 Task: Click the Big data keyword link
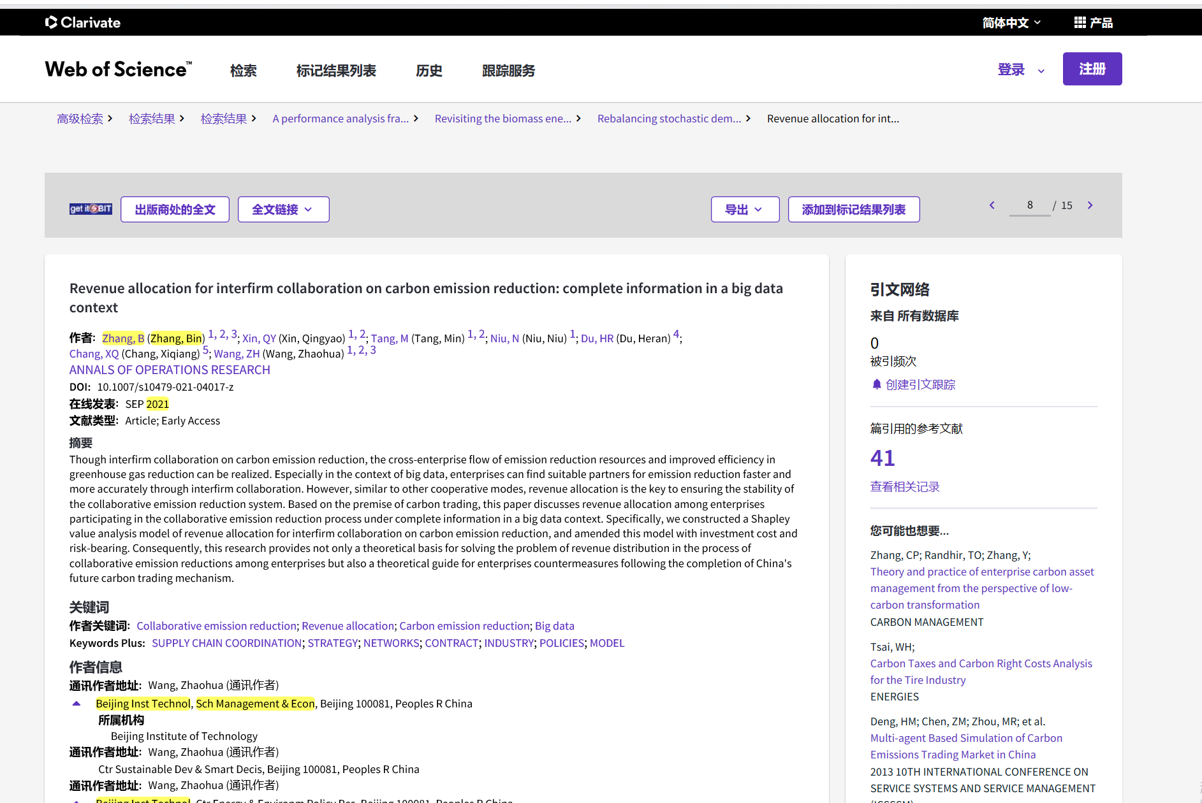tap(554, 626)
